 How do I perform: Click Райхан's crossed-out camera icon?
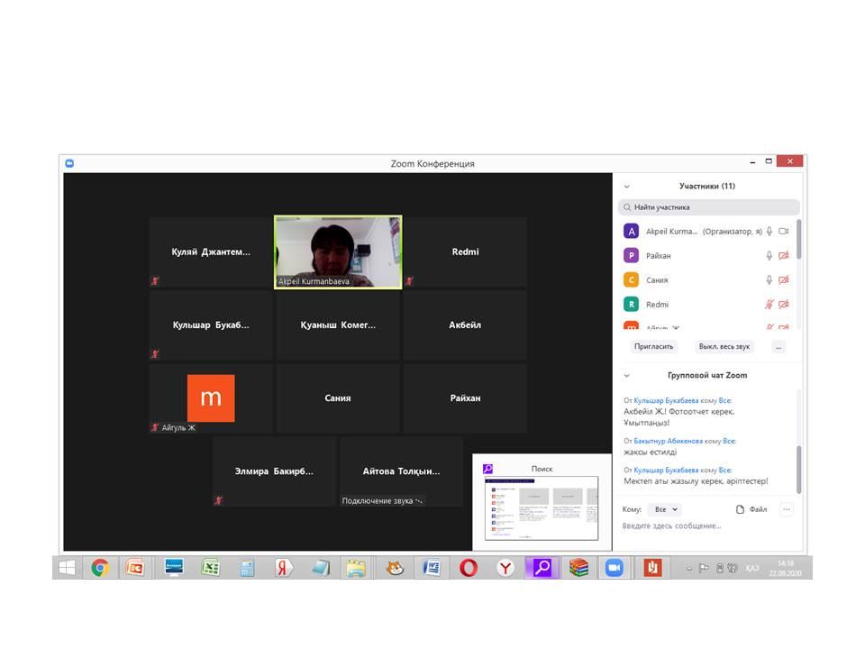pos(783,256)
